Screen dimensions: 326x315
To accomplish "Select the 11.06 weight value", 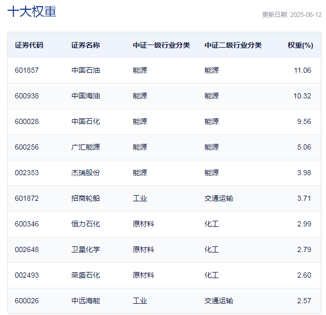I will click(302, 70).
